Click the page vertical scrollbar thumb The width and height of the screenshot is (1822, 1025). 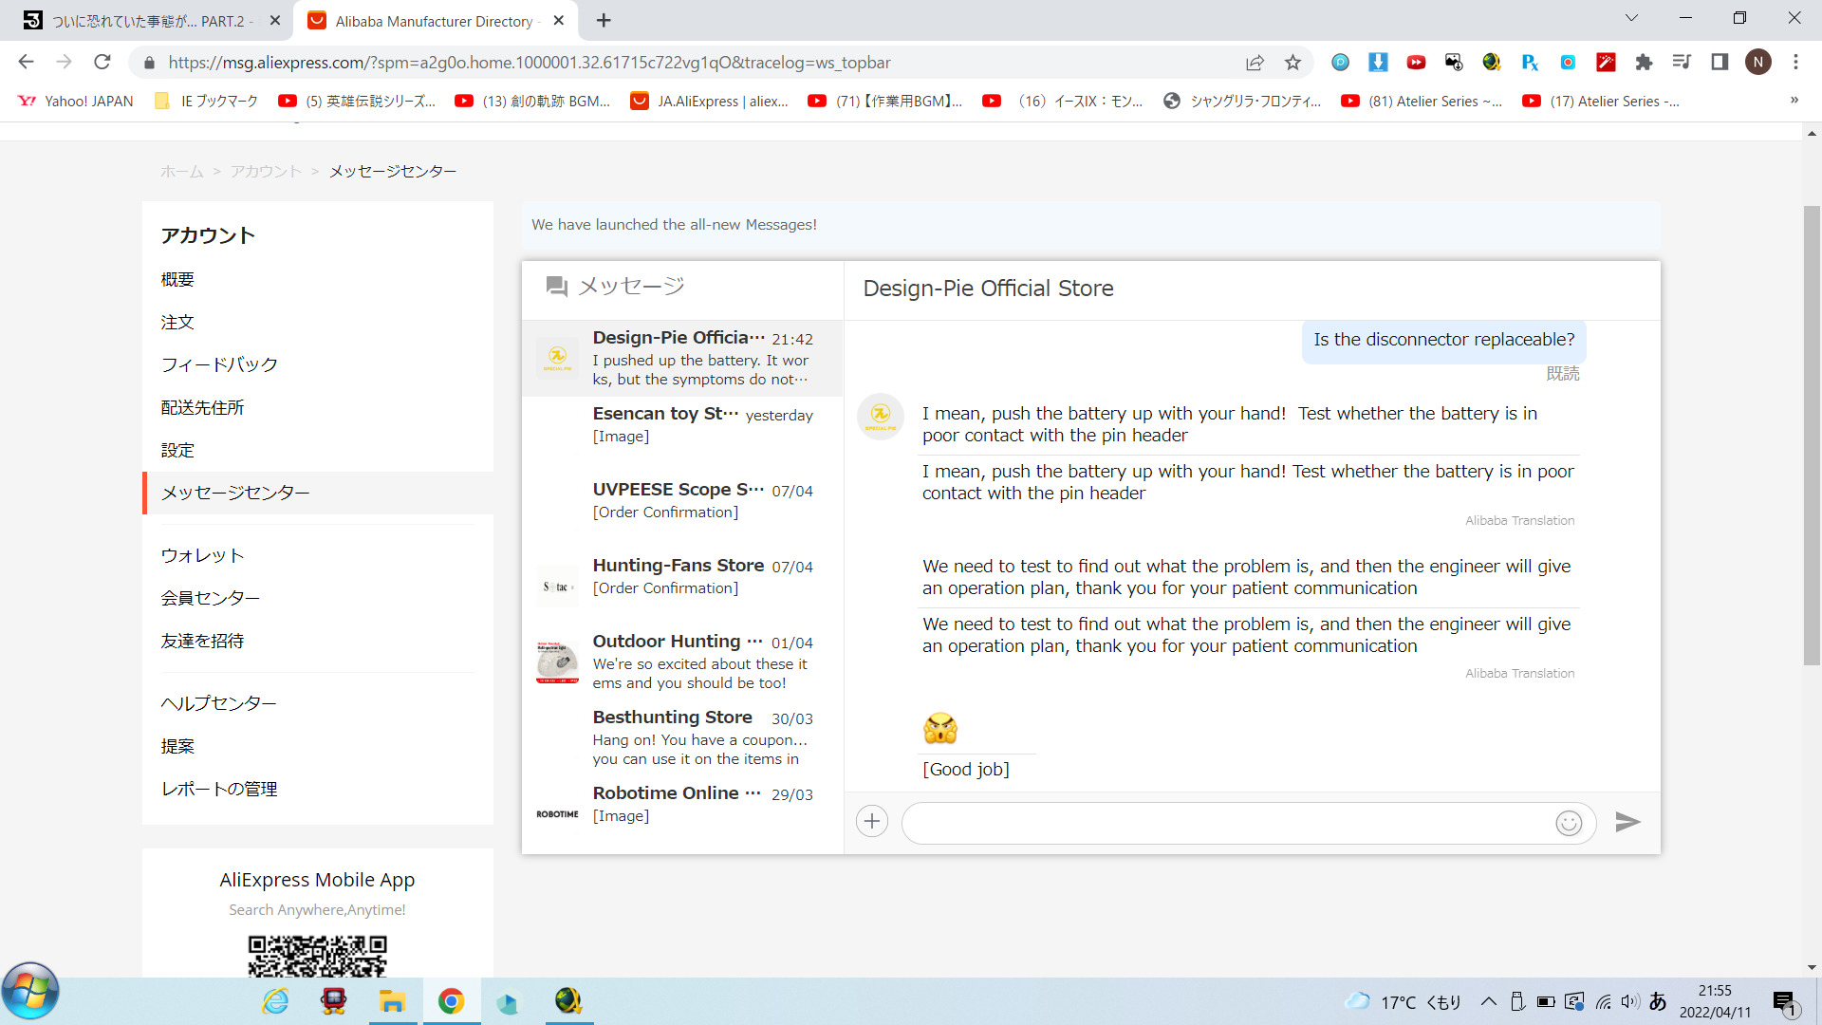(1812, 437)
